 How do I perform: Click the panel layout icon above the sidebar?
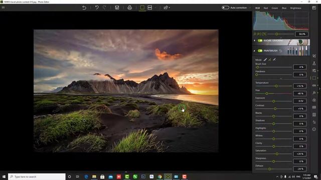314,8
